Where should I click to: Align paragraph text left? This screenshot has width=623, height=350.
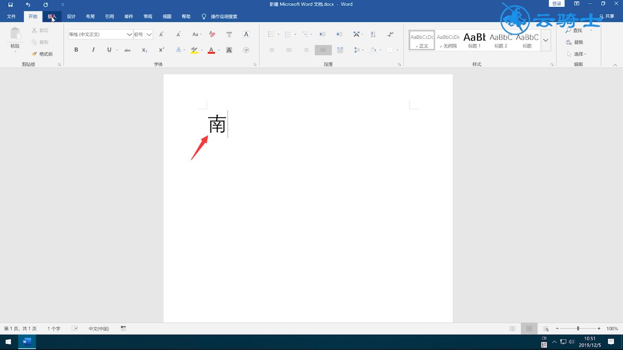pos(272,50)
